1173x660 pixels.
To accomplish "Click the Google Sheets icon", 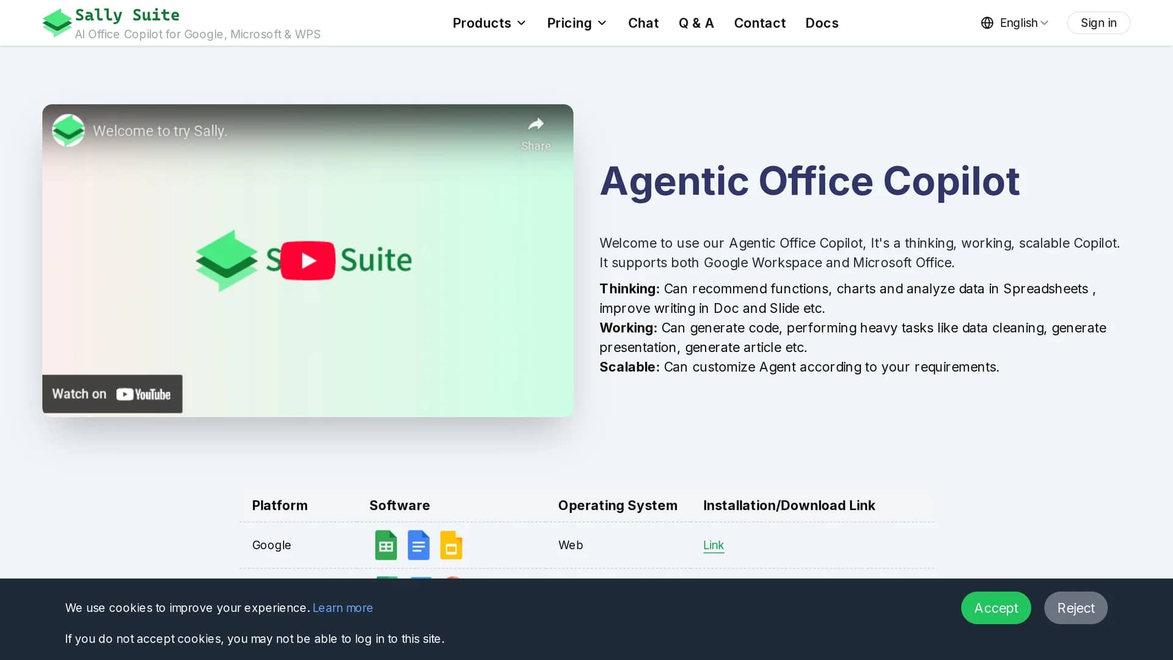I will pos(386,545).
